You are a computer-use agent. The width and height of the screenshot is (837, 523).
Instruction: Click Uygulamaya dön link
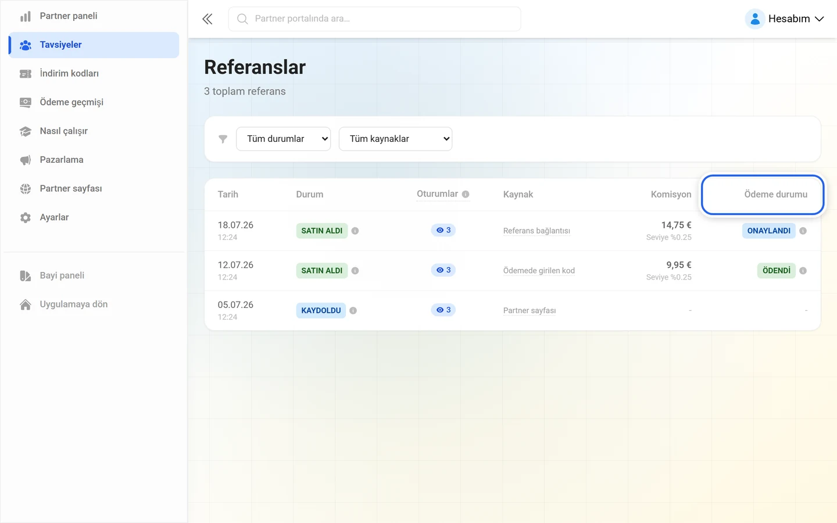click(x=94, y=305)
